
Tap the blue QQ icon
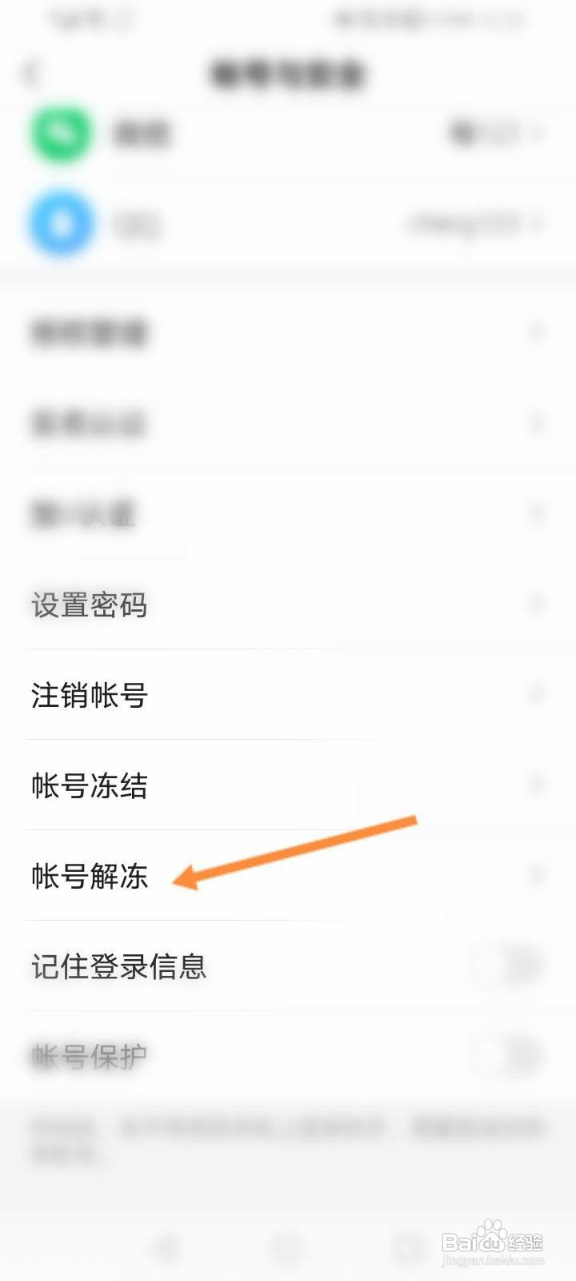61,223
